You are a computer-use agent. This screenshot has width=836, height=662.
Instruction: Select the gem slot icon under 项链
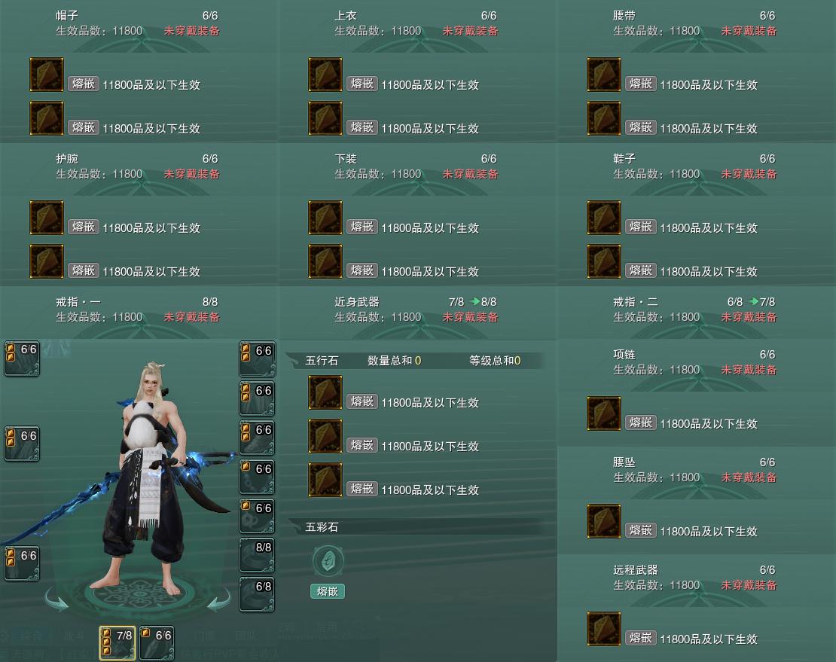click(604, 413)
